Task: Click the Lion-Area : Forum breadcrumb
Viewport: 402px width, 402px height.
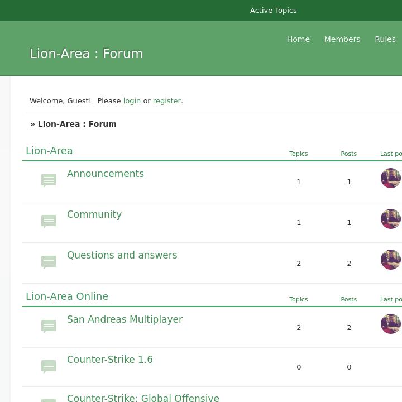Action: [77, 124]
